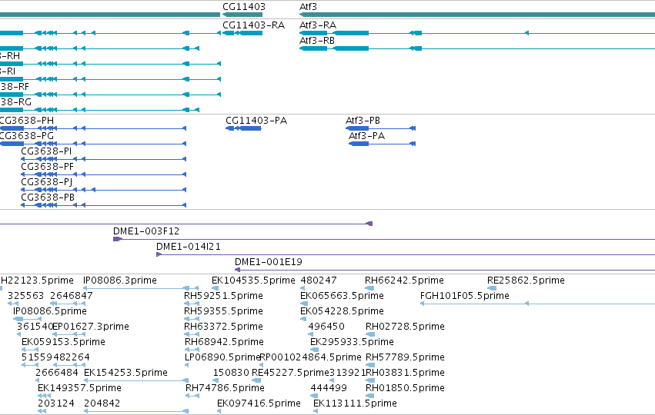Image resolution: width=655 pixels, height=415 pixels.
Task: Click the Atf3 gene span bar
Action: [477, 15]
